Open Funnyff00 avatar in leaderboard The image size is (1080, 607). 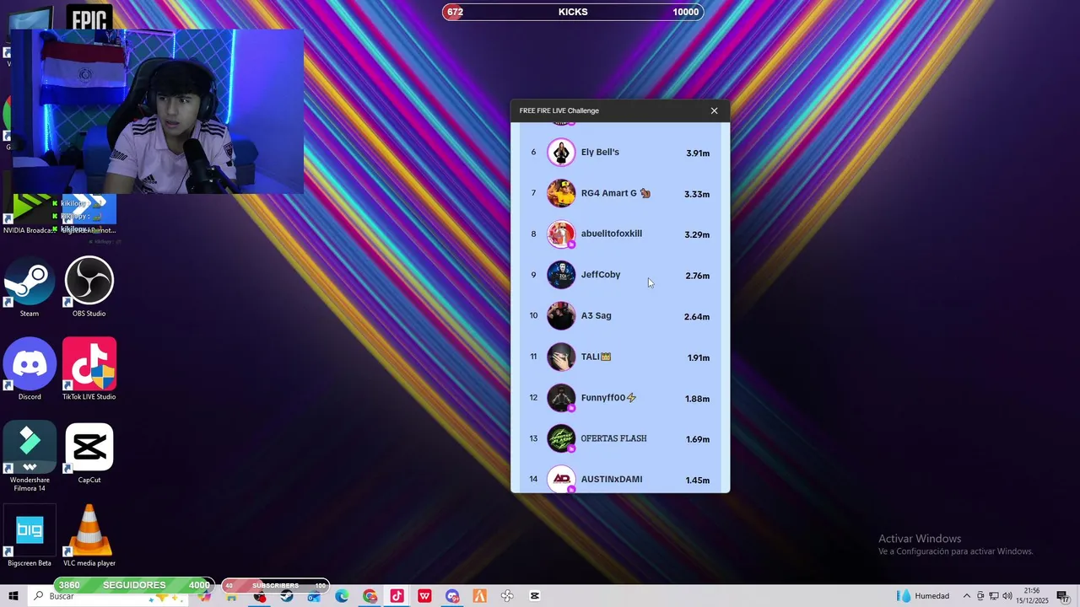561,398
